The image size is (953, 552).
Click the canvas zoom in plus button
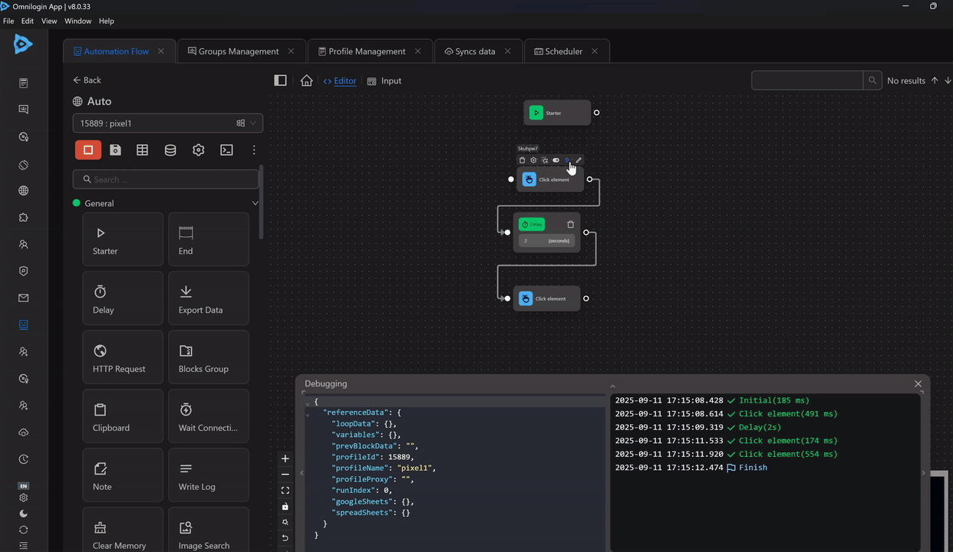click(285, 458)
